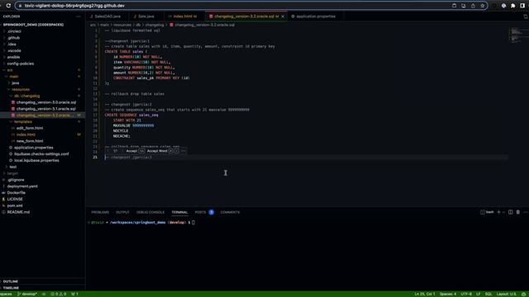Screen dimensions: 529x297
Task: Open the share icon in address bar
Action: click(x=473, y=6)
